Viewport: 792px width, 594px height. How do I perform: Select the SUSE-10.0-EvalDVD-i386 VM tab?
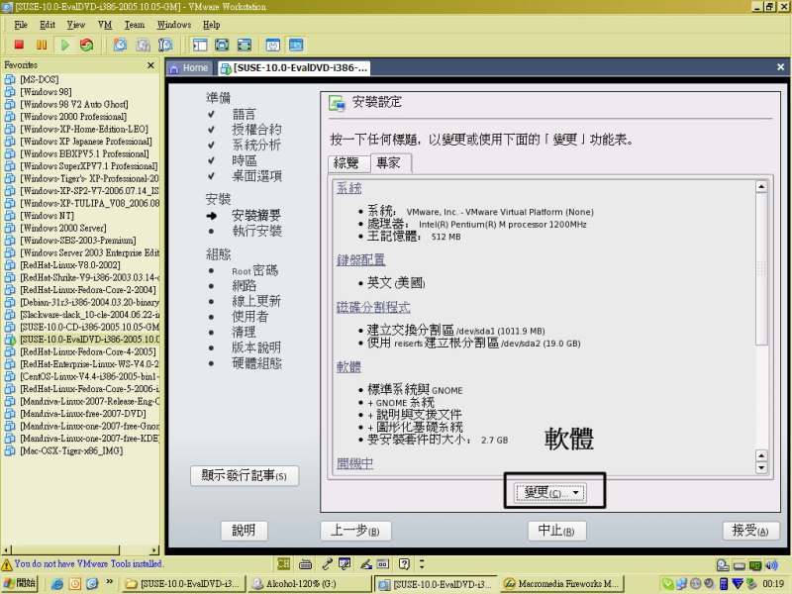point(294,68)
